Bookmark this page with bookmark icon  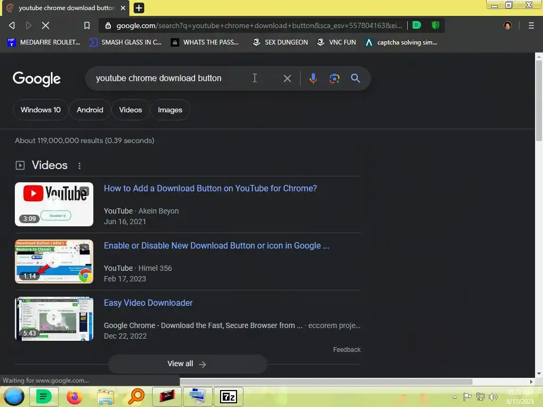(x=87, y=25)
